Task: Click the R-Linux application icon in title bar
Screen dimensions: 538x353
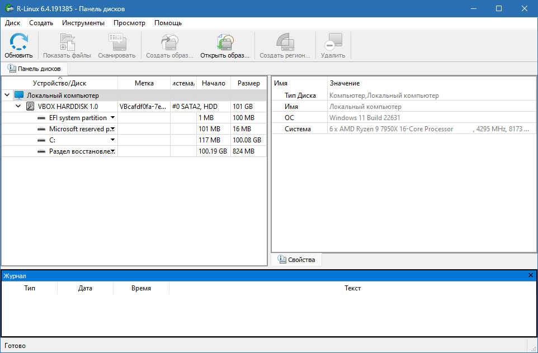Action: [x=10, y=8]
